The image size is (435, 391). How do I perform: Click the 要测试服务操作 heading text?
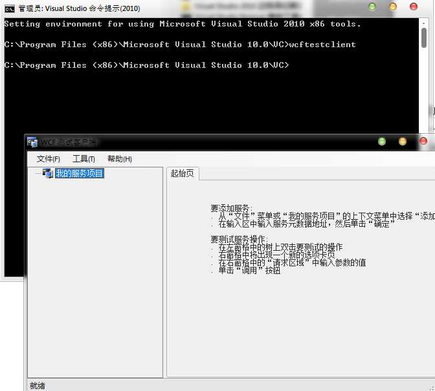(x=239, y=239)
